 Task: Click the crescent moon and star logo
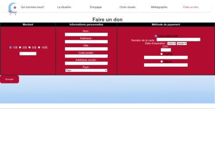(x=13, y=9)
